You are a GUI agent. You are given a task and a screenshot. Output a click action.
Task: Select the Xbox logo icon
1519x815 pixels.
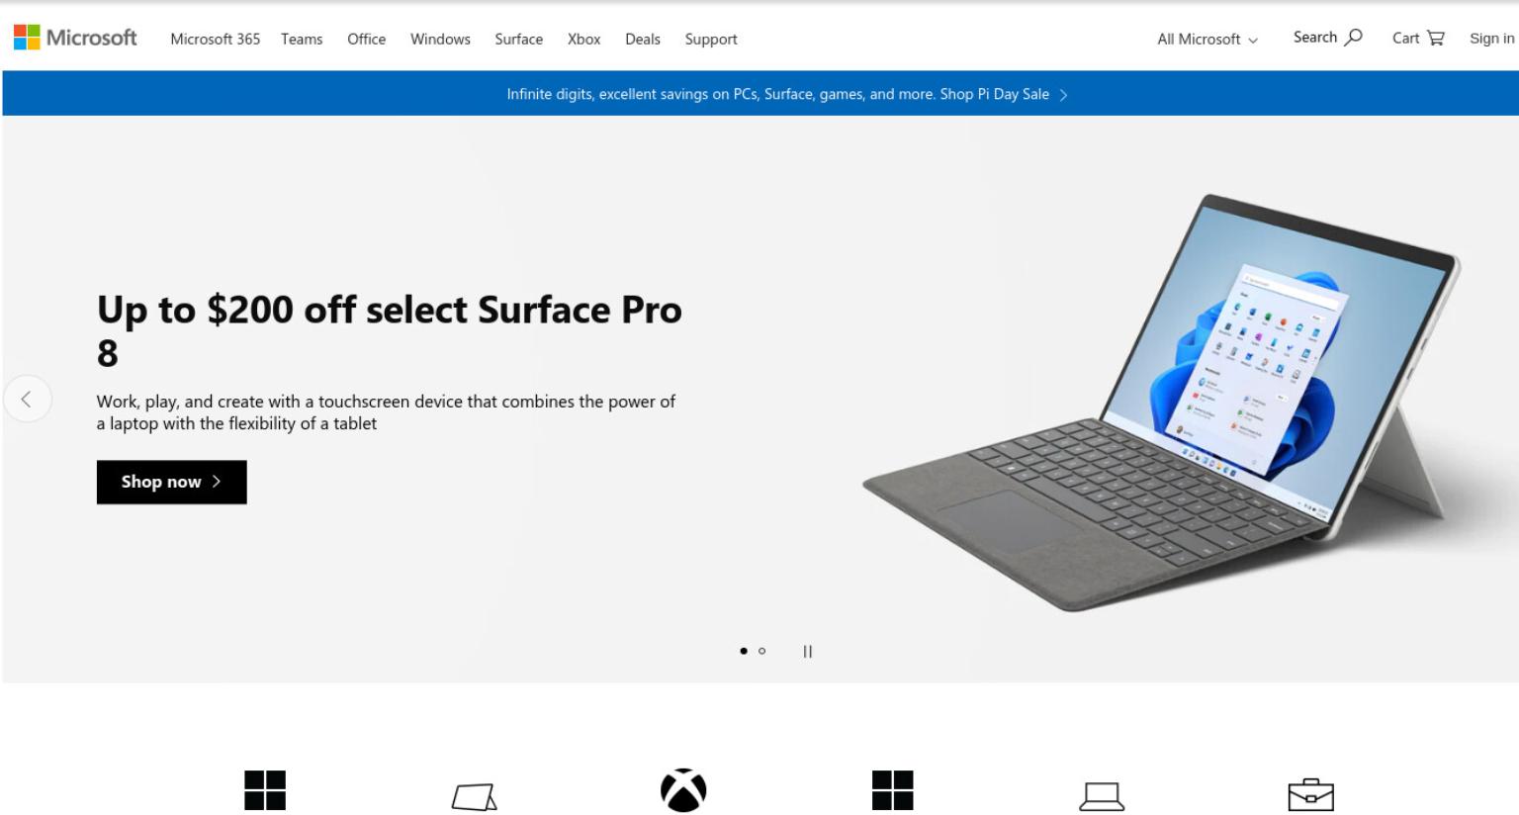(683, 790)
